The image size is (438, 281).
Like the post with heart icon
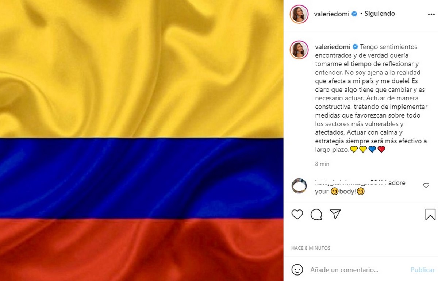(297, 215)
